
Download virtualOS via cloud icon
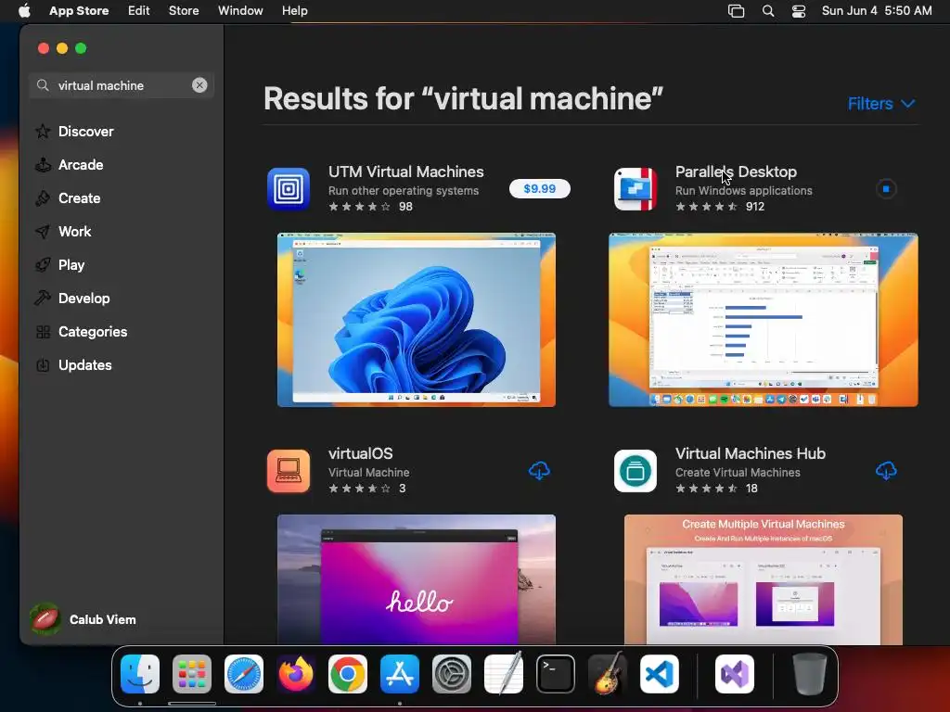539,470
